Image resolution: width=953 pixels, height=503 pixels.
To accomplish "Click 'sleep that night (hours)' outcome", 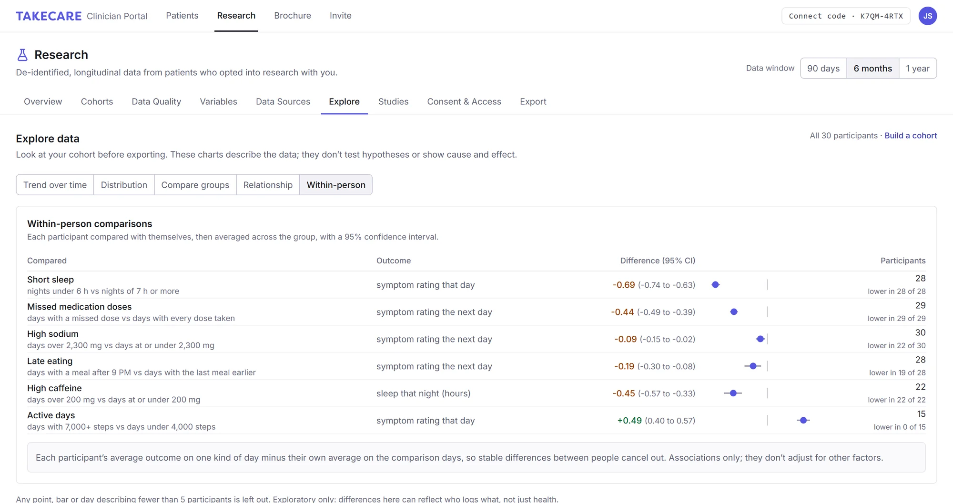I will [x=424, y=393].
